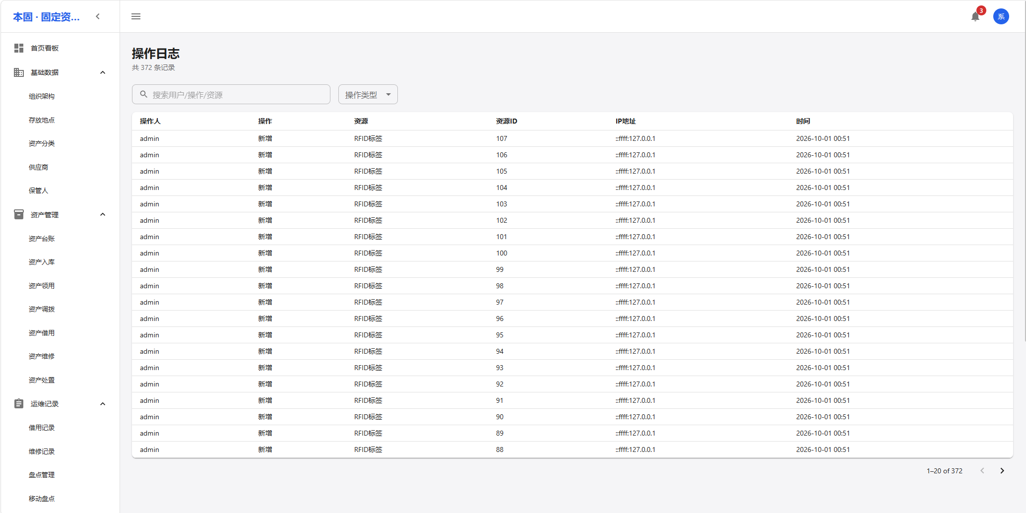Collapse the 运维记录 section chevron

(x=103, y=404)
